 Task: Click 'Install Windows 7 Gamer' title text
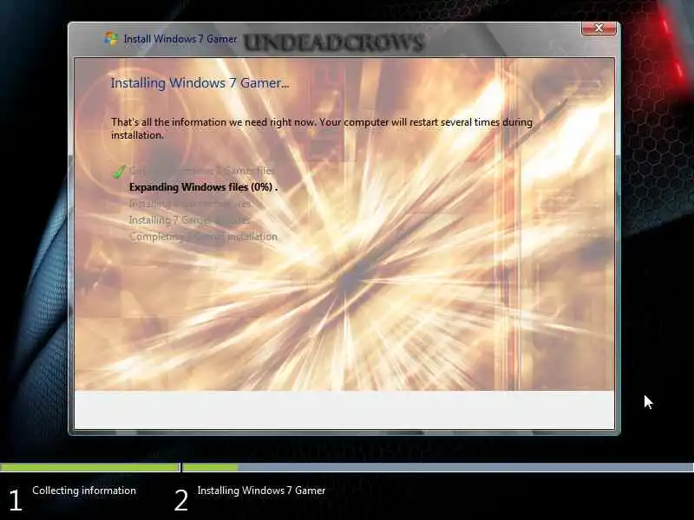[180, 39]
